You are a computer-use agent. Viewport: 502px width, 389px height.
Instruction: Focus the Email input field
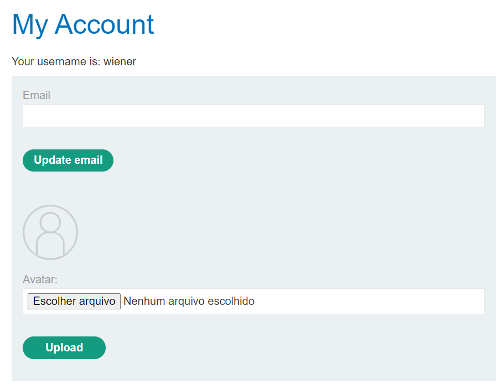(x=253, y=116)
